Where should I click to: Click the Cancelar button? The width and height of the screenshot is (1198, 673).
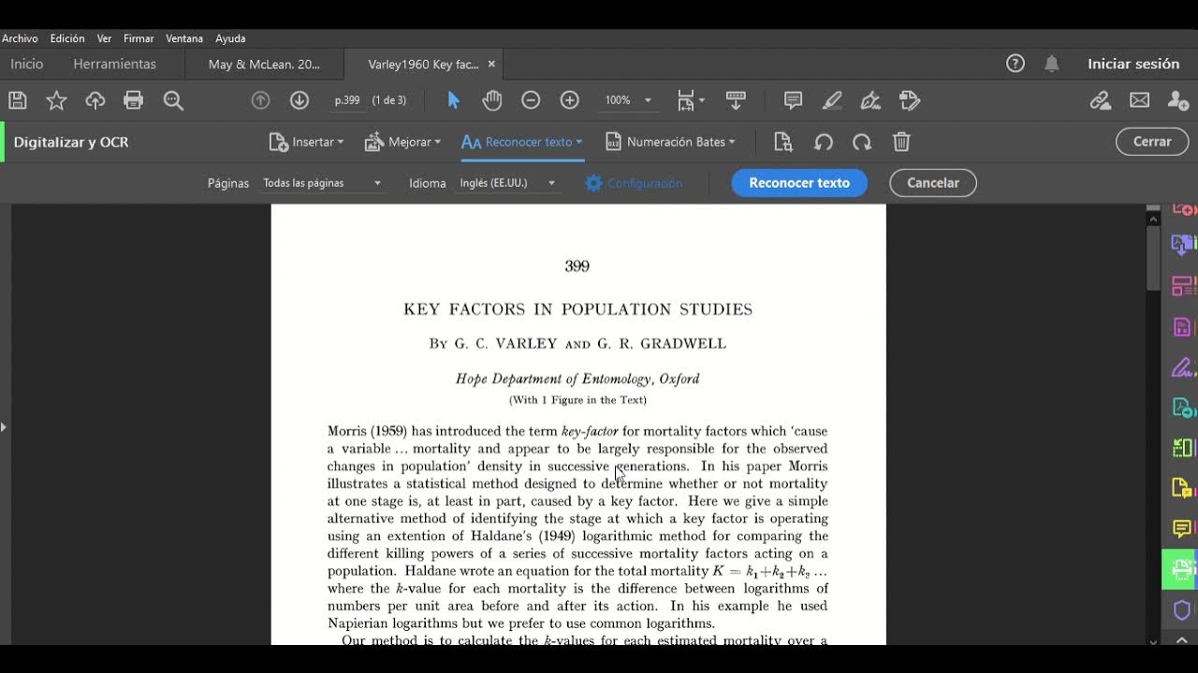click(x=933, y=183)
